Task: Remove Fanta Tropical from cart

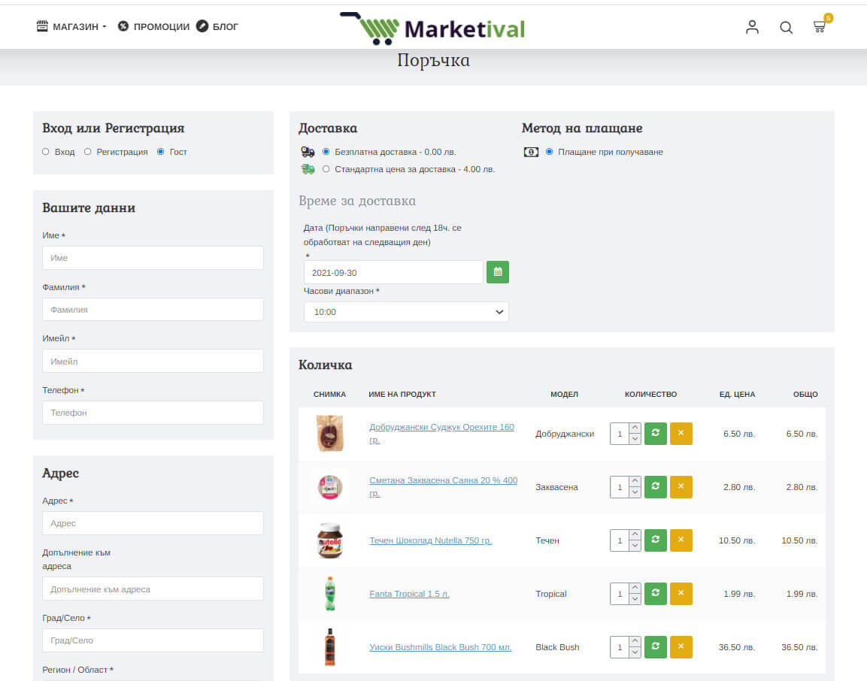Action: (681, 594)
